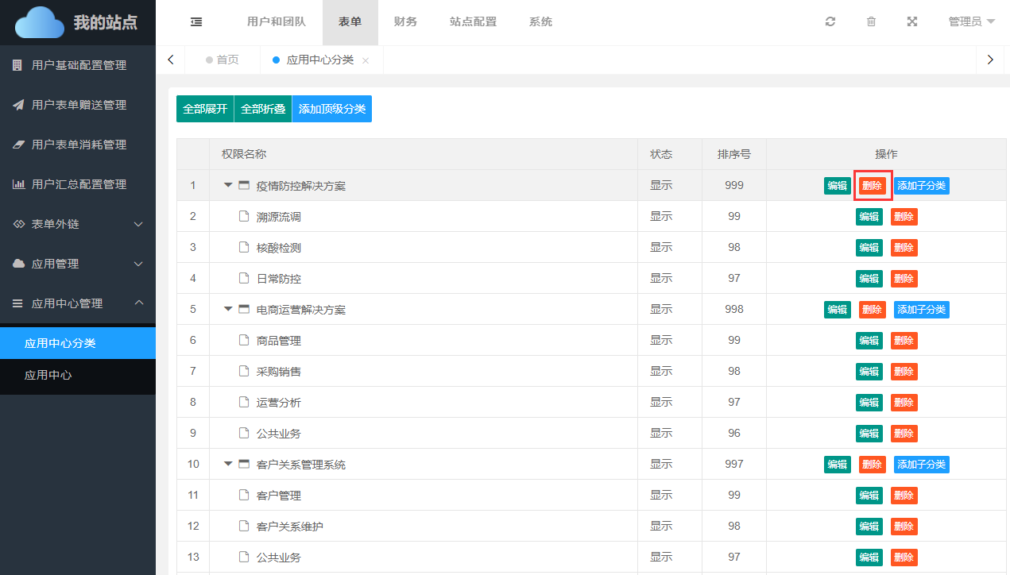Click the 添加顶级分类 button
The height and width of the screenshot is (575, 1010).
pos(332,109)
